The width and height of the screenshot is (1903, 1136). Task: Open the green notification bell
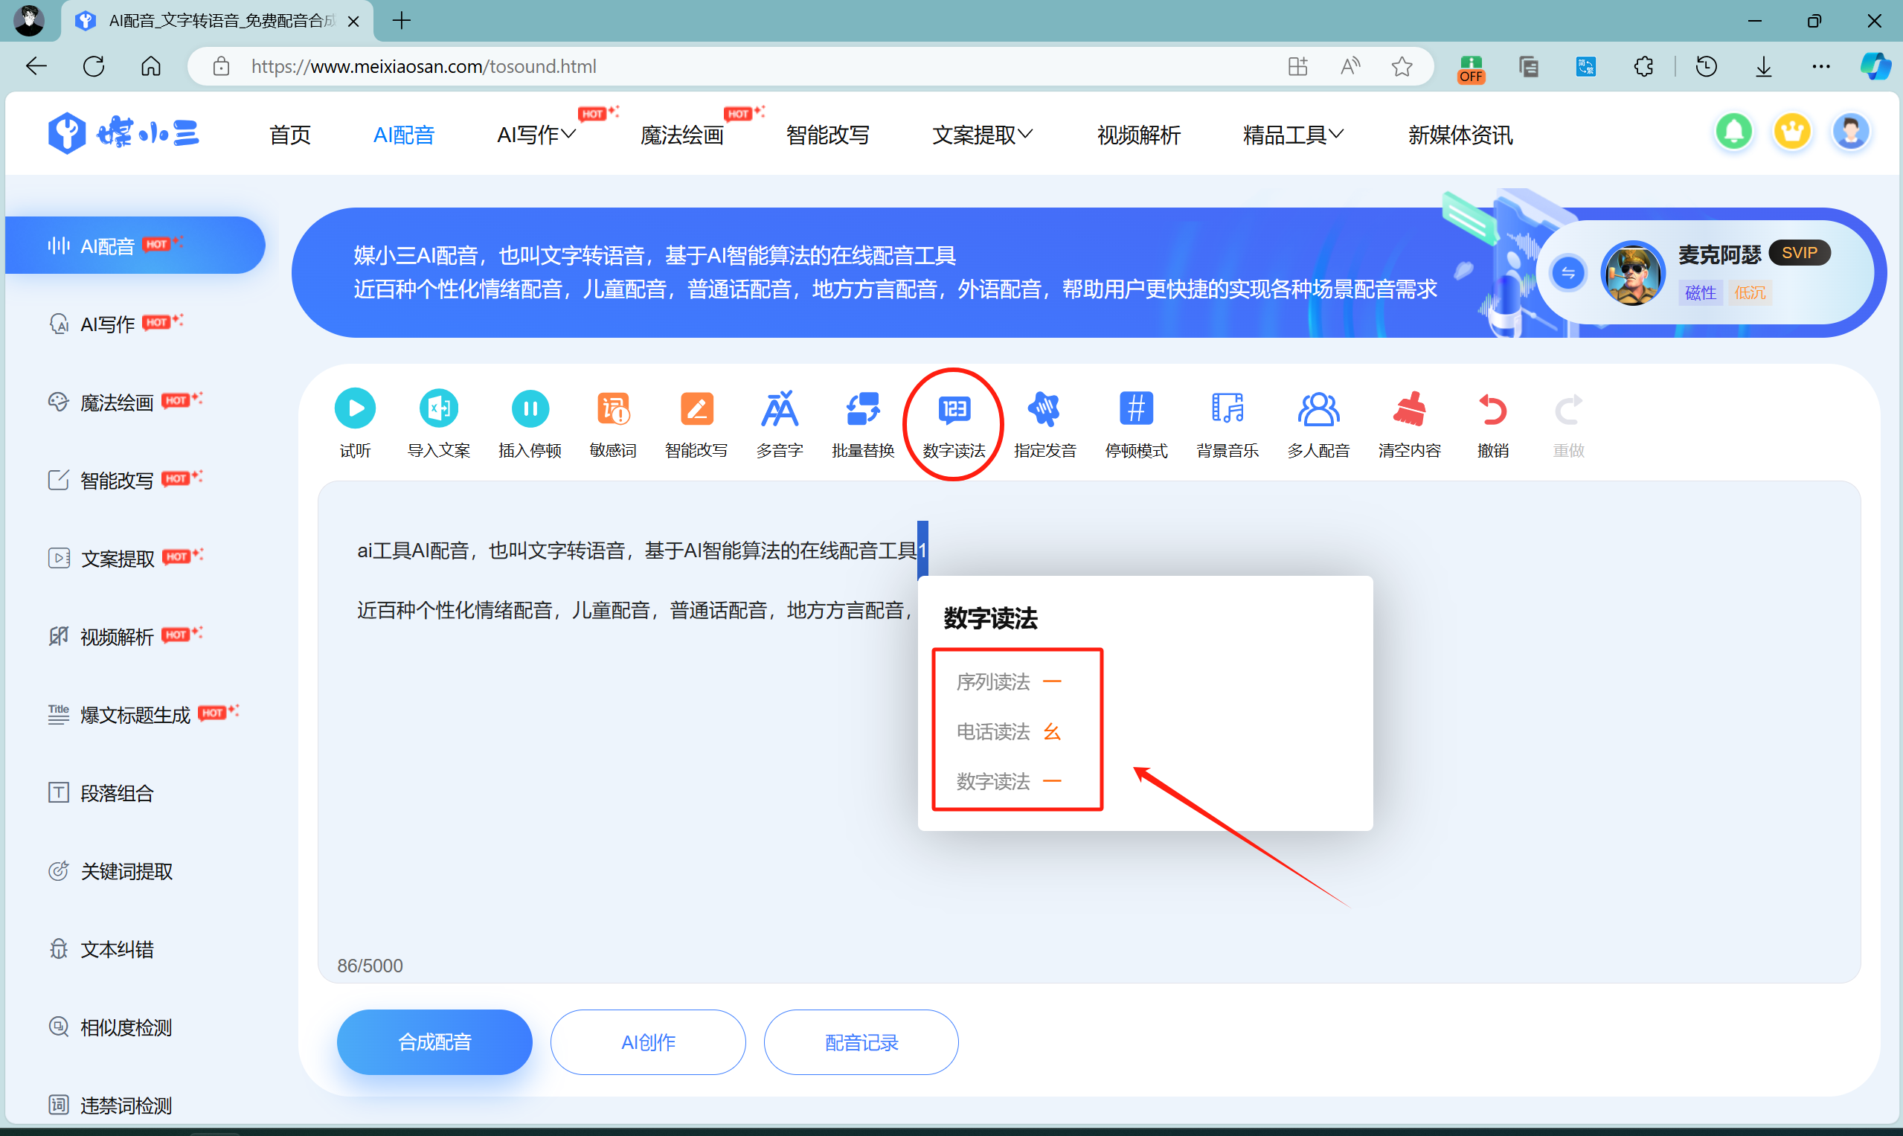point(1734,132)
